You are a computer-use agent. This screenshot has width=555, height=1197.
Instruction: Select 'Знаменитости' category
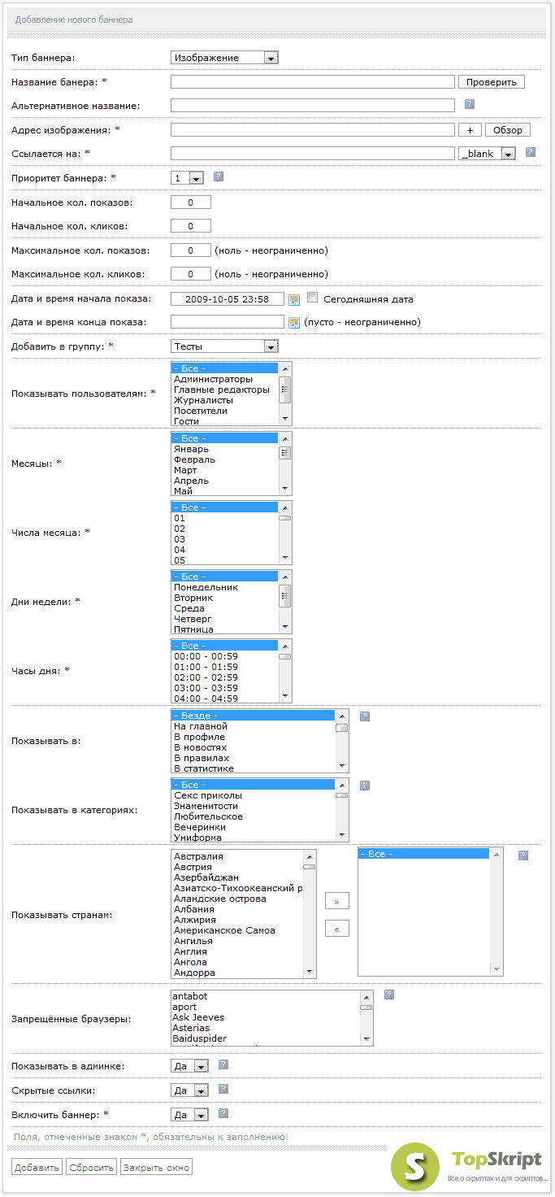click(x=254, y=806)
